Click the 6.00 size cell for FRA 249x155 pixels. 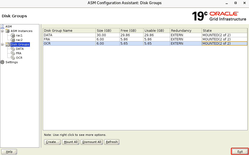[108, 39]
